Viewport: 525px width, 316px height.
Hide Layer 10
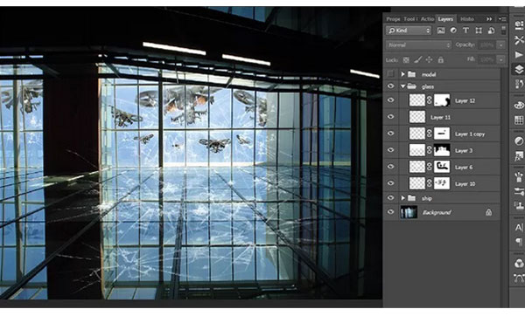[x=390, y=183]
